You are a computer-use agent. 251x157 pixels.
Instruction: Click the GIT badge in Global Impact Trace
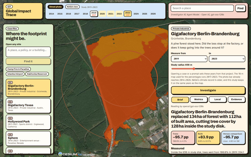pos(9,7)
